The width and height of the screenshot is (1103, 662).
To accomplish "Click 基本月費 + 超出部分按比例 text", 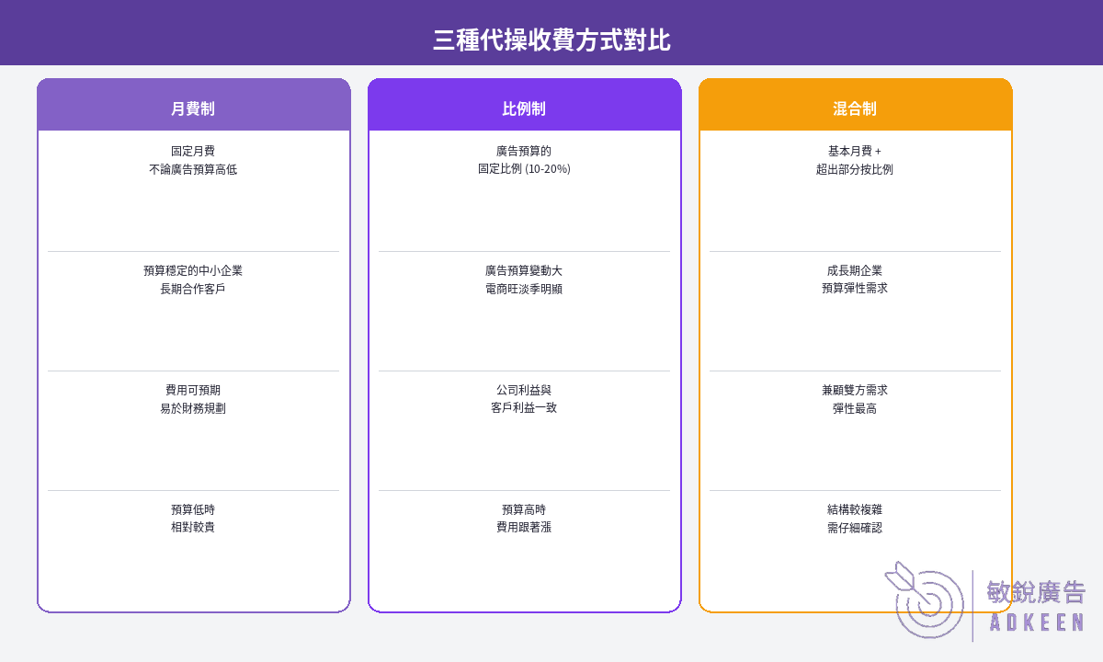I will pos(855,160).
